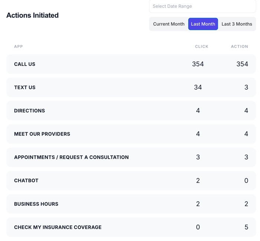
Task: Click the APPOINTMENTS row click count
Action: point(198,157)
